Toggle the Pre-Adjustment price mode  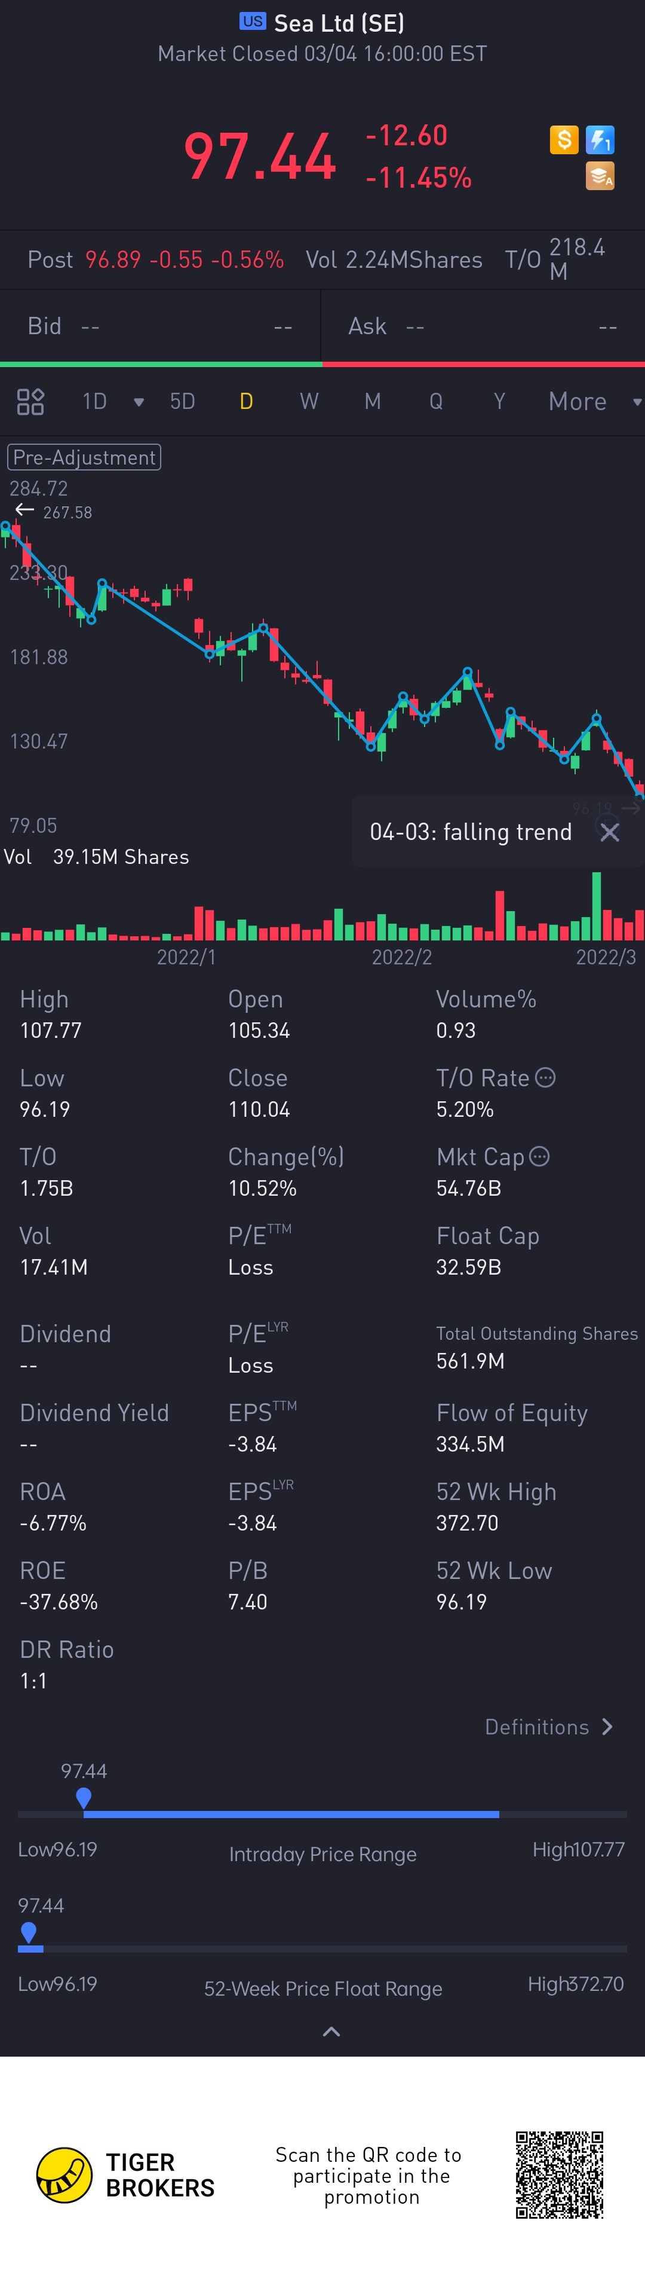point(85,457)
